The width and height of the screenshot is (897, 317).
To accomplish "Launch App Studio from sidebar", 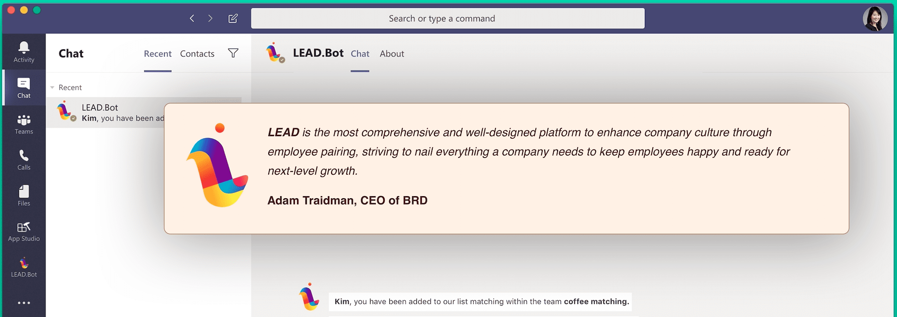I will point(24,232).
